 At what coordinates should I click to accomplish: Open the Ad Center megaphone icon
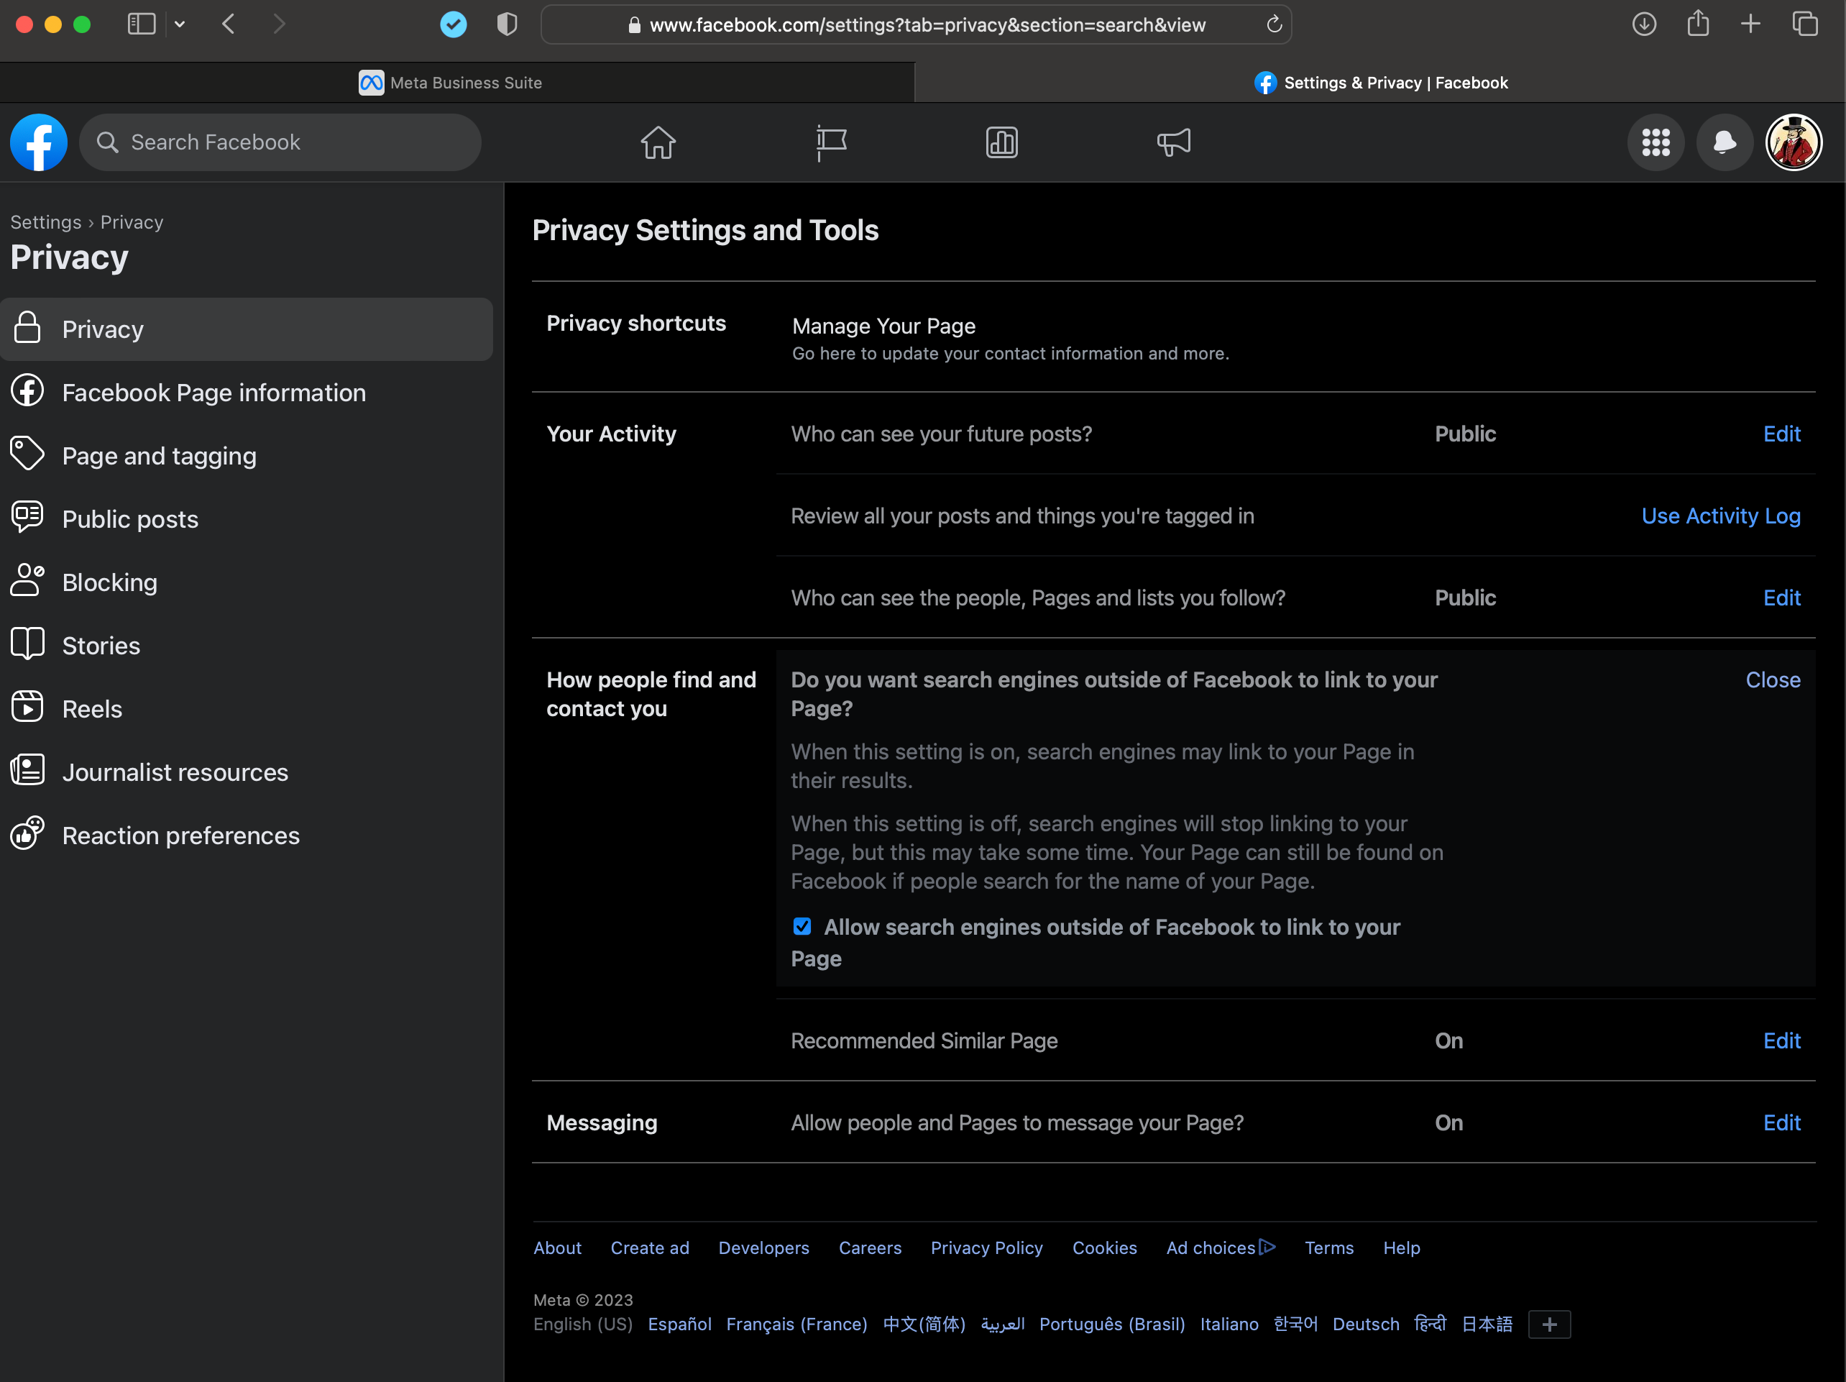tap(1173, 142)
